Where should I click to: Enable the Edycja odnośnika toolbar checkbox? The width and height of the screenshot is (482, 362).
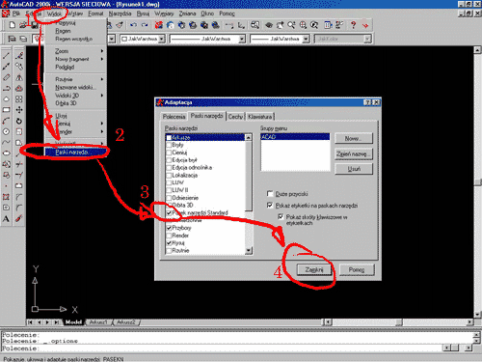[x=169, y=168]
